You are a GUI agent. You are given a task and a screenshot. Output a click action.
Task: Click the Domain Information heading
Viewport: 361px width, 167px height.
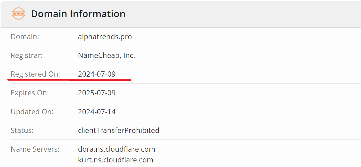point(78,14)
